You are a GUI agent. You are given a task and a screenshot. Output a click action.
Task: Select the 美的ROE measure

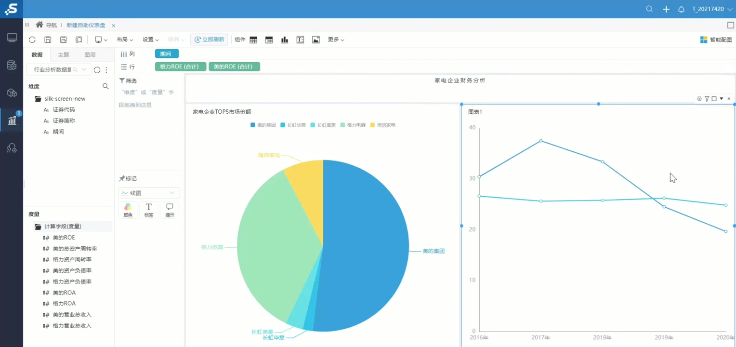coord(64,238)
